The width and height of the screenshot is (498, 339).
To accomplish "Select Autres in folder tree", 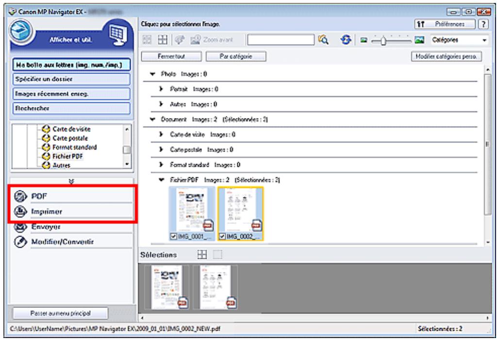I will tap(61, 165).
